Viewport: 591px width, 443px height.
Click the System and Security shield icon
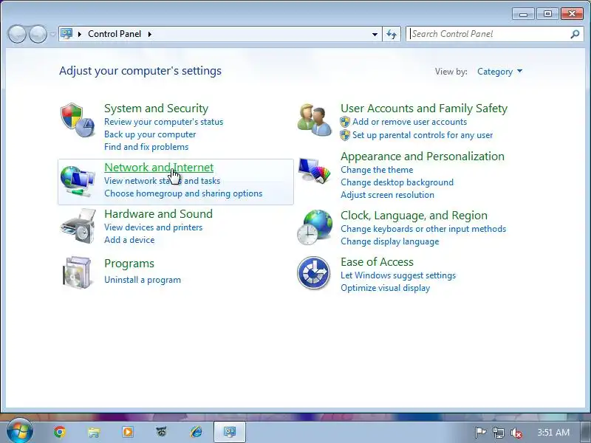[x=78, y=120]
